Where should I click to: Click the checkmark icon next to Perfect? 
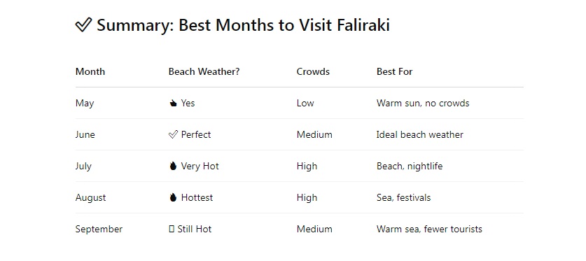coord(173,135)
